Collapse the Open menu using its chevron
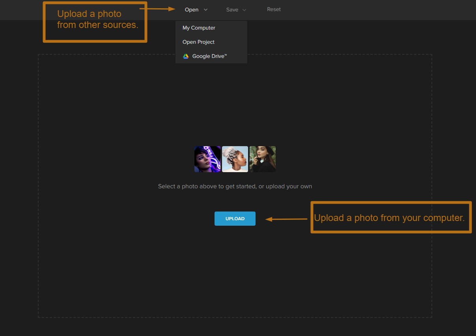476x336 pixels. click(x=205, y=10)
